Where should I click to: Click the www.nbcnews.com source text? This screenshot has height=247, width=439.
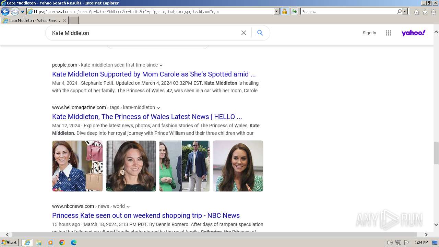(73, 206)
